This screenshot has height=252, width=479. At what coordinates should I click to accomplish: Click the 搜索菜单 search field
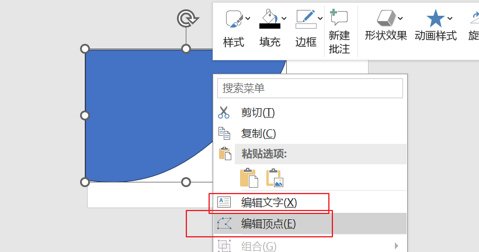pyautogui.click(x=310, y=88)
